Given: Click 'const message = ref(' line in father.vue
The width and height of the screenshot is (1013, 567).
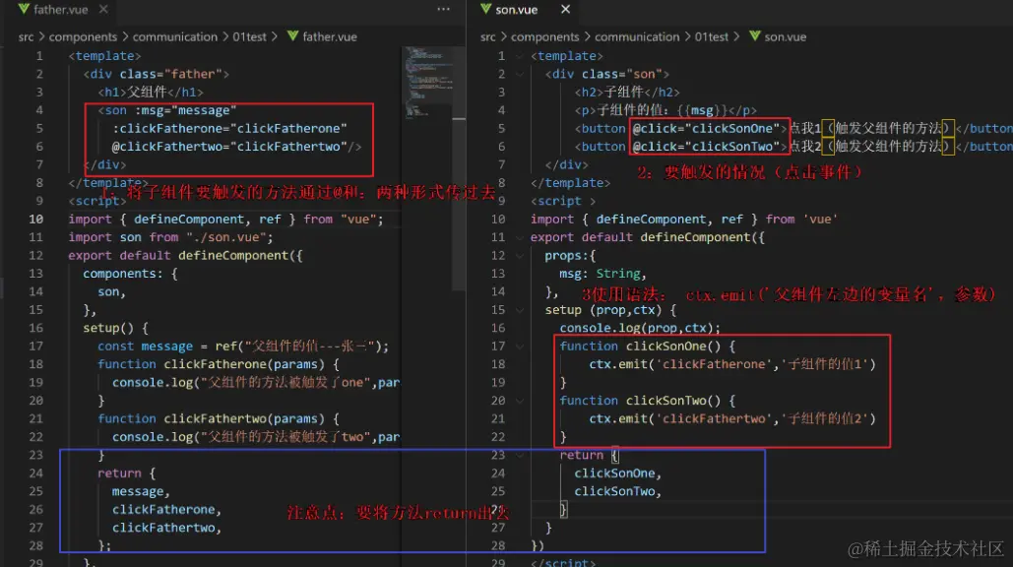Looking at the screenshot, I should click(x=243, y=346).
